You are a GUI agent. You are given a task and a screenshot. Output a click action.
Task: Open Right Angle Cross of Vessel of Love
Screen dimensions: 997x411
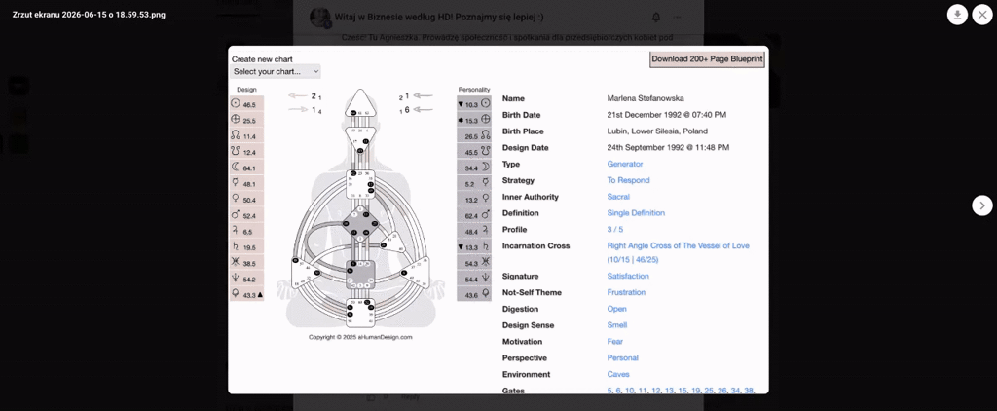[x=678, y=252]
